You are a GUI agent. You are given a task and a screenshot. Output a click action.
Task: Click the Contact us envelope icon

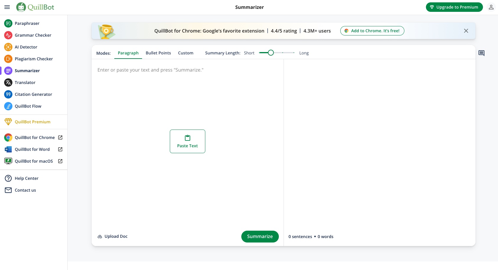[8, 190]
